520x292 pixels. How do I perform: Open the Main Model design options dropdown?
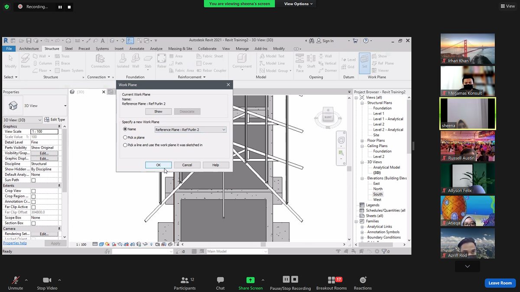pyautogui.click(x=237, y=251)
